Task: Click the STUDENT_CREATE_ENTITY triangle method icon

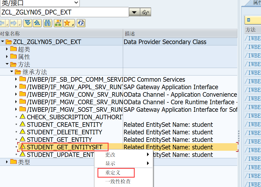Action: point(22,124)
